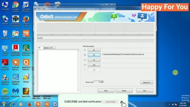Show hidden tray icons arrow
190x107 pixels.
pos(169,104)
